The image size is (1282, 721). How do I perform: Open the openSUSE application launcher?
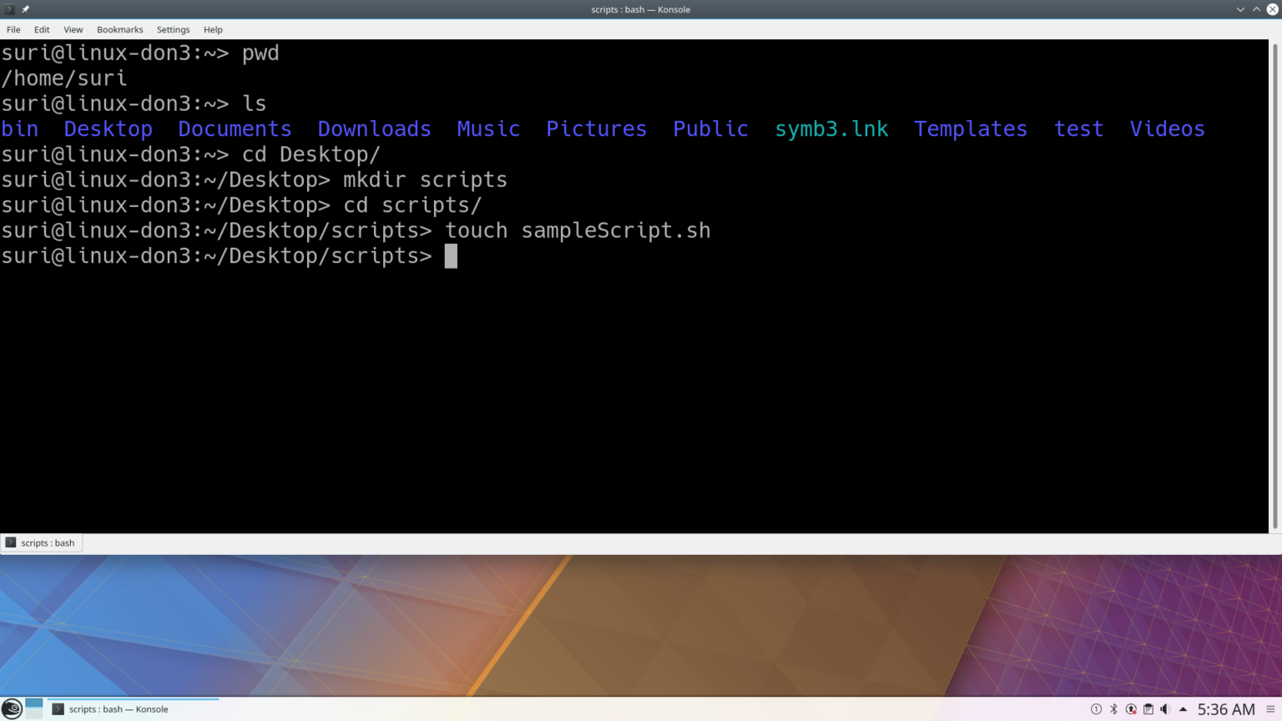12,708
